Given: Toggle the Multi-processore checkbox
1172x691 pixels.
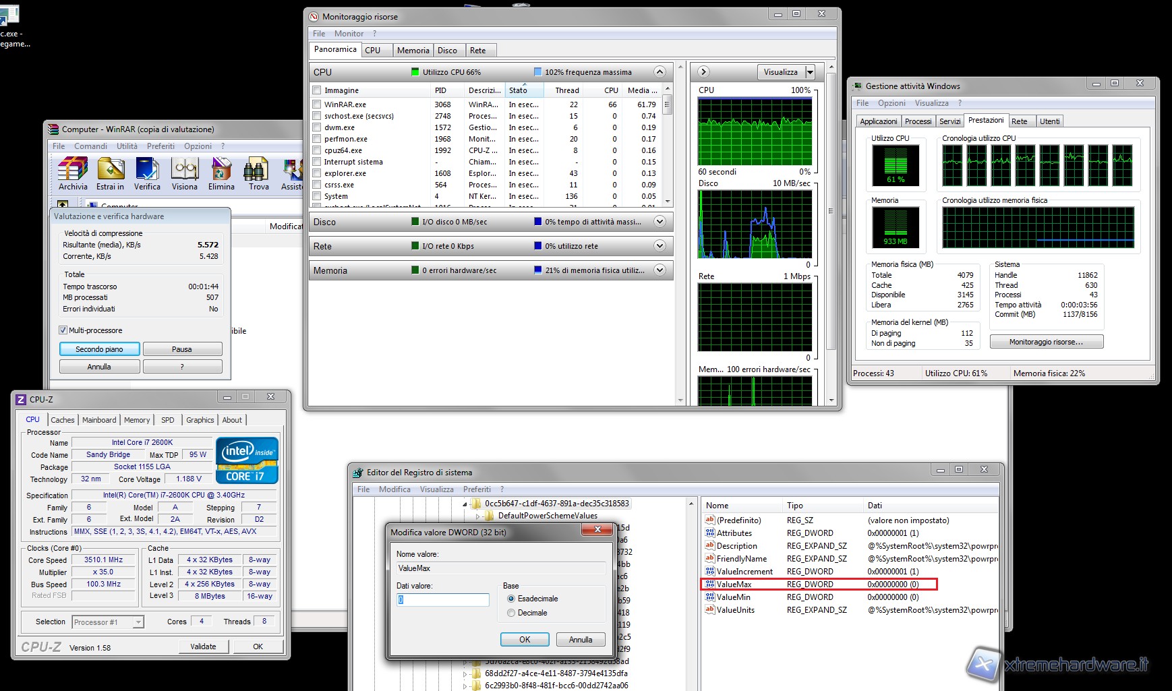Looking at the screenshot, I should pos(62,330).
